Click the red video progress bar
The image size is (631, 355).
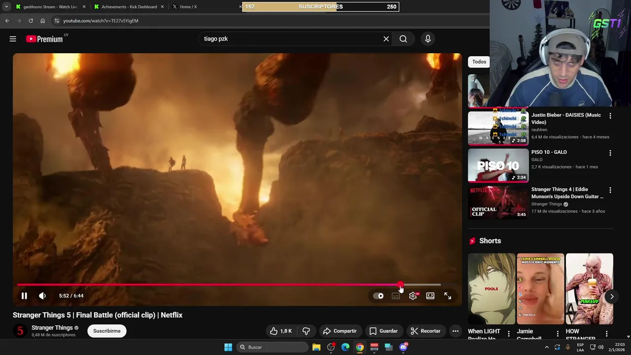click(x=229, y=285)
